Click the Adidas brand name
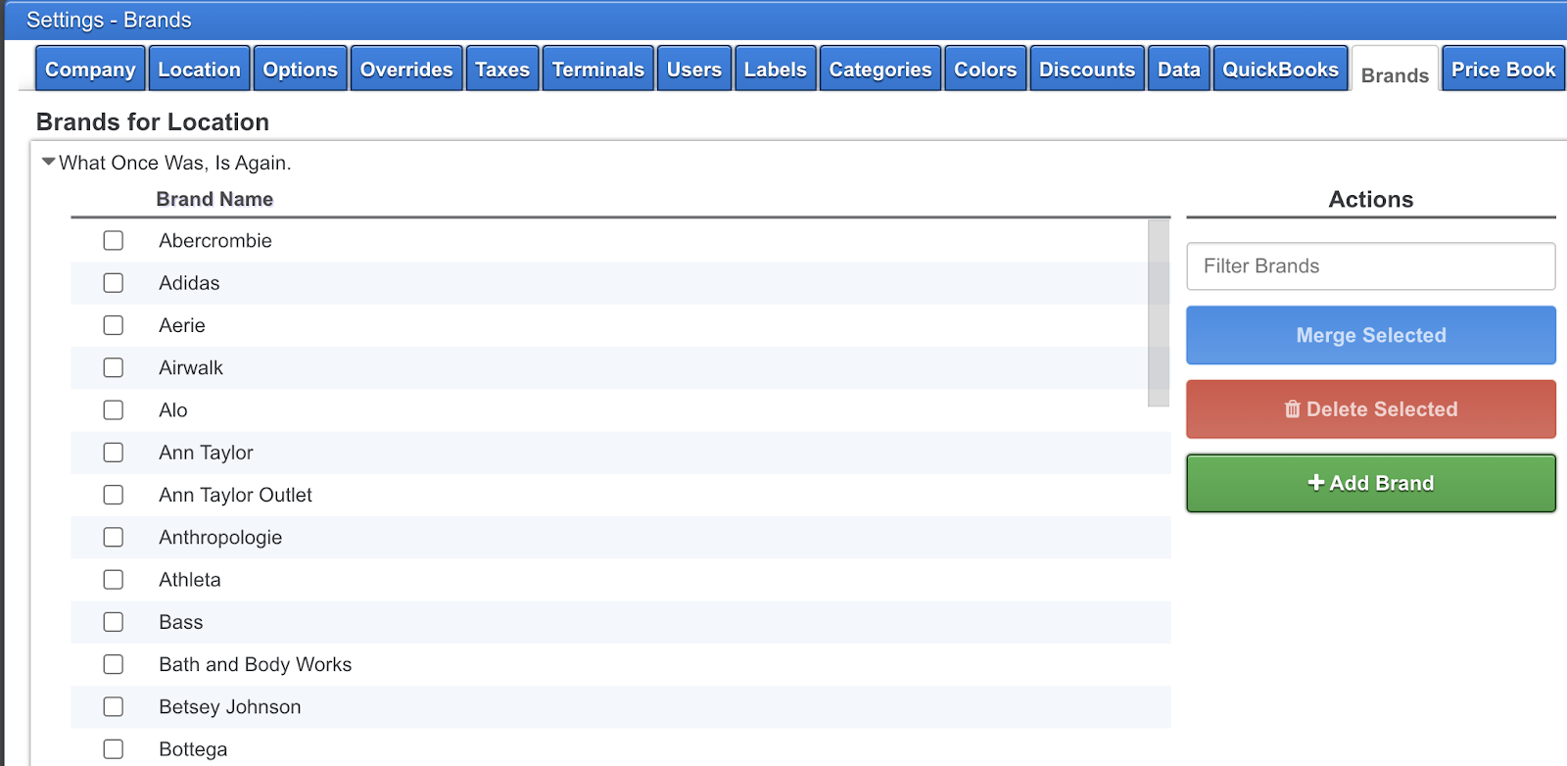Viewport: 1567px width, 766px height. click(x=189, y=283)
